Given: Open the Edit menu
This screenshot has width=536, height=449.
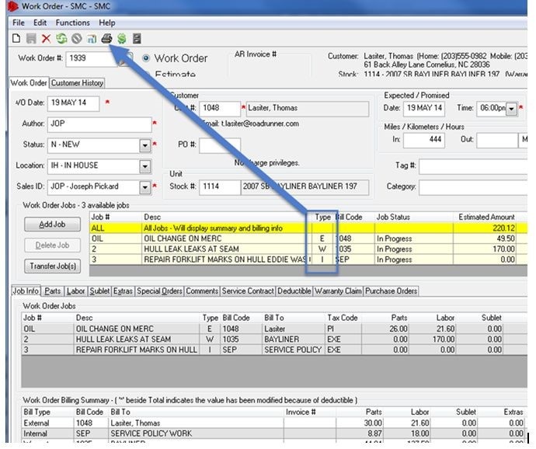Looking at the screenshot, I should coord(40,23).
